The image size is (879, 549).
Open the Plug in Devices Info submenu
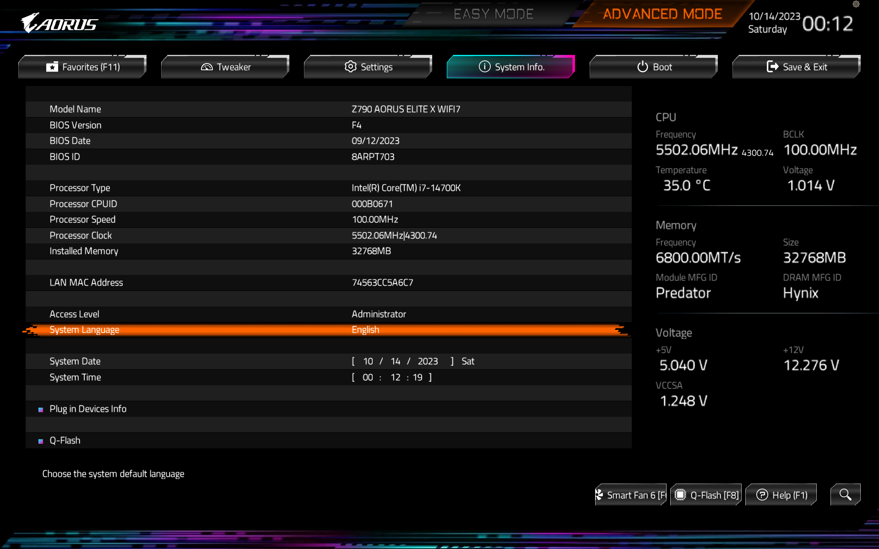point(88,409)
